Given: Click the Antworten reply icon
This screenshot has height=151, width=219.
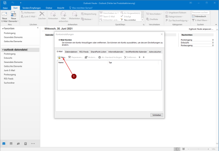Looking at the screenshot, I should point(53,14).
